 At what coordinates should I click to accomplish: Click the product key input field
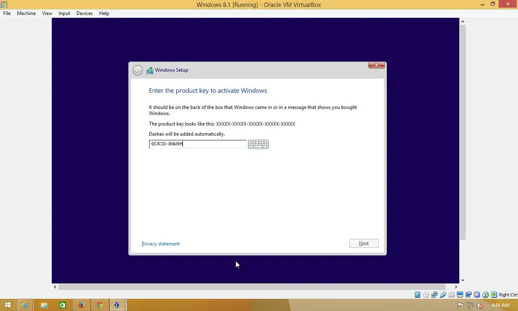coord(197,144)
